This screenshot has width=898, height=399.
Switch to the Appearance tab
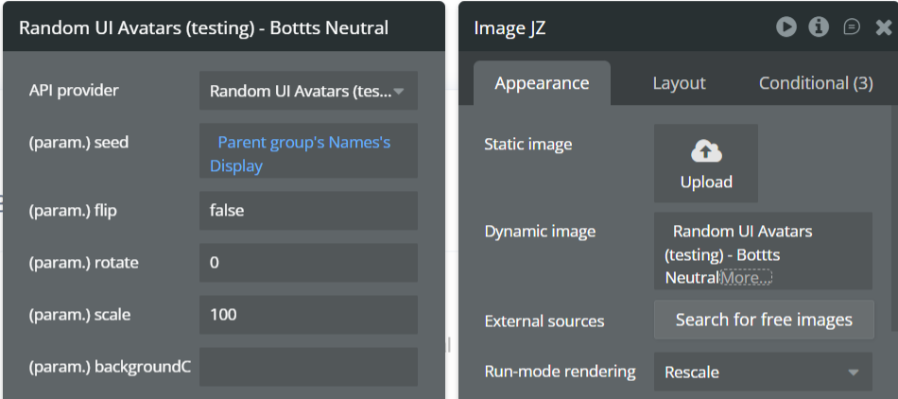pyautogui.click(x=542, y=83)
